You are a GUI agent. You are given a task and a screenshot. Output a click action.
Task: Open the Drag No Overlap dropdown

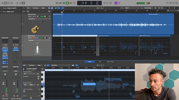(x=149, y=8)
